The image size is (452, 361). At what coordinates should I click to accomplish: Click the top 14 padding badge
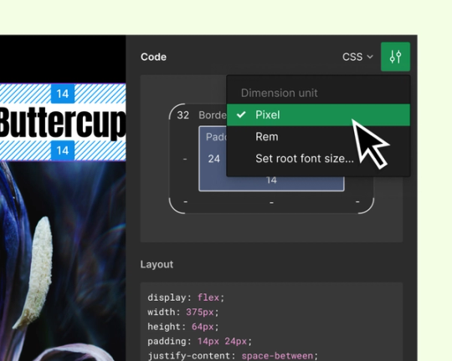[63, 94]
